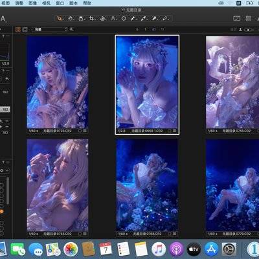Select the white balance eyedropper tool
The height and width of the screenshot is (259, 259).
(133, 19)
